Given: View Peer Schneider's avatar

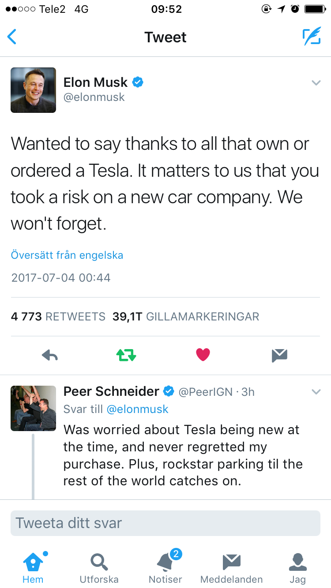Looking at the screenshot, I should 33,408.
